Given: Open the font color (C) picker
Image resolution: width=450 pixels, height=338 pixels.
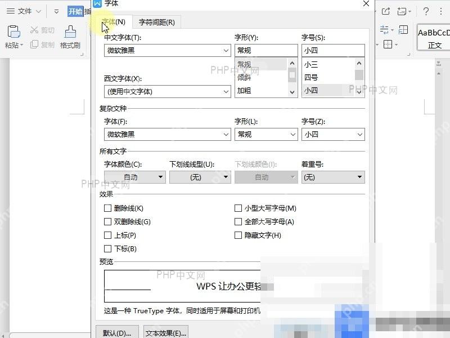Looking at the screenshot, I should pos(134,177).
